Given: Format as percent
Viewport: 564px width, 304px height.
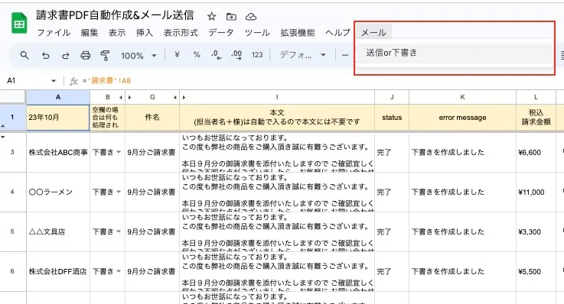Looking at the screenshot, I should [x=197, y=55].
